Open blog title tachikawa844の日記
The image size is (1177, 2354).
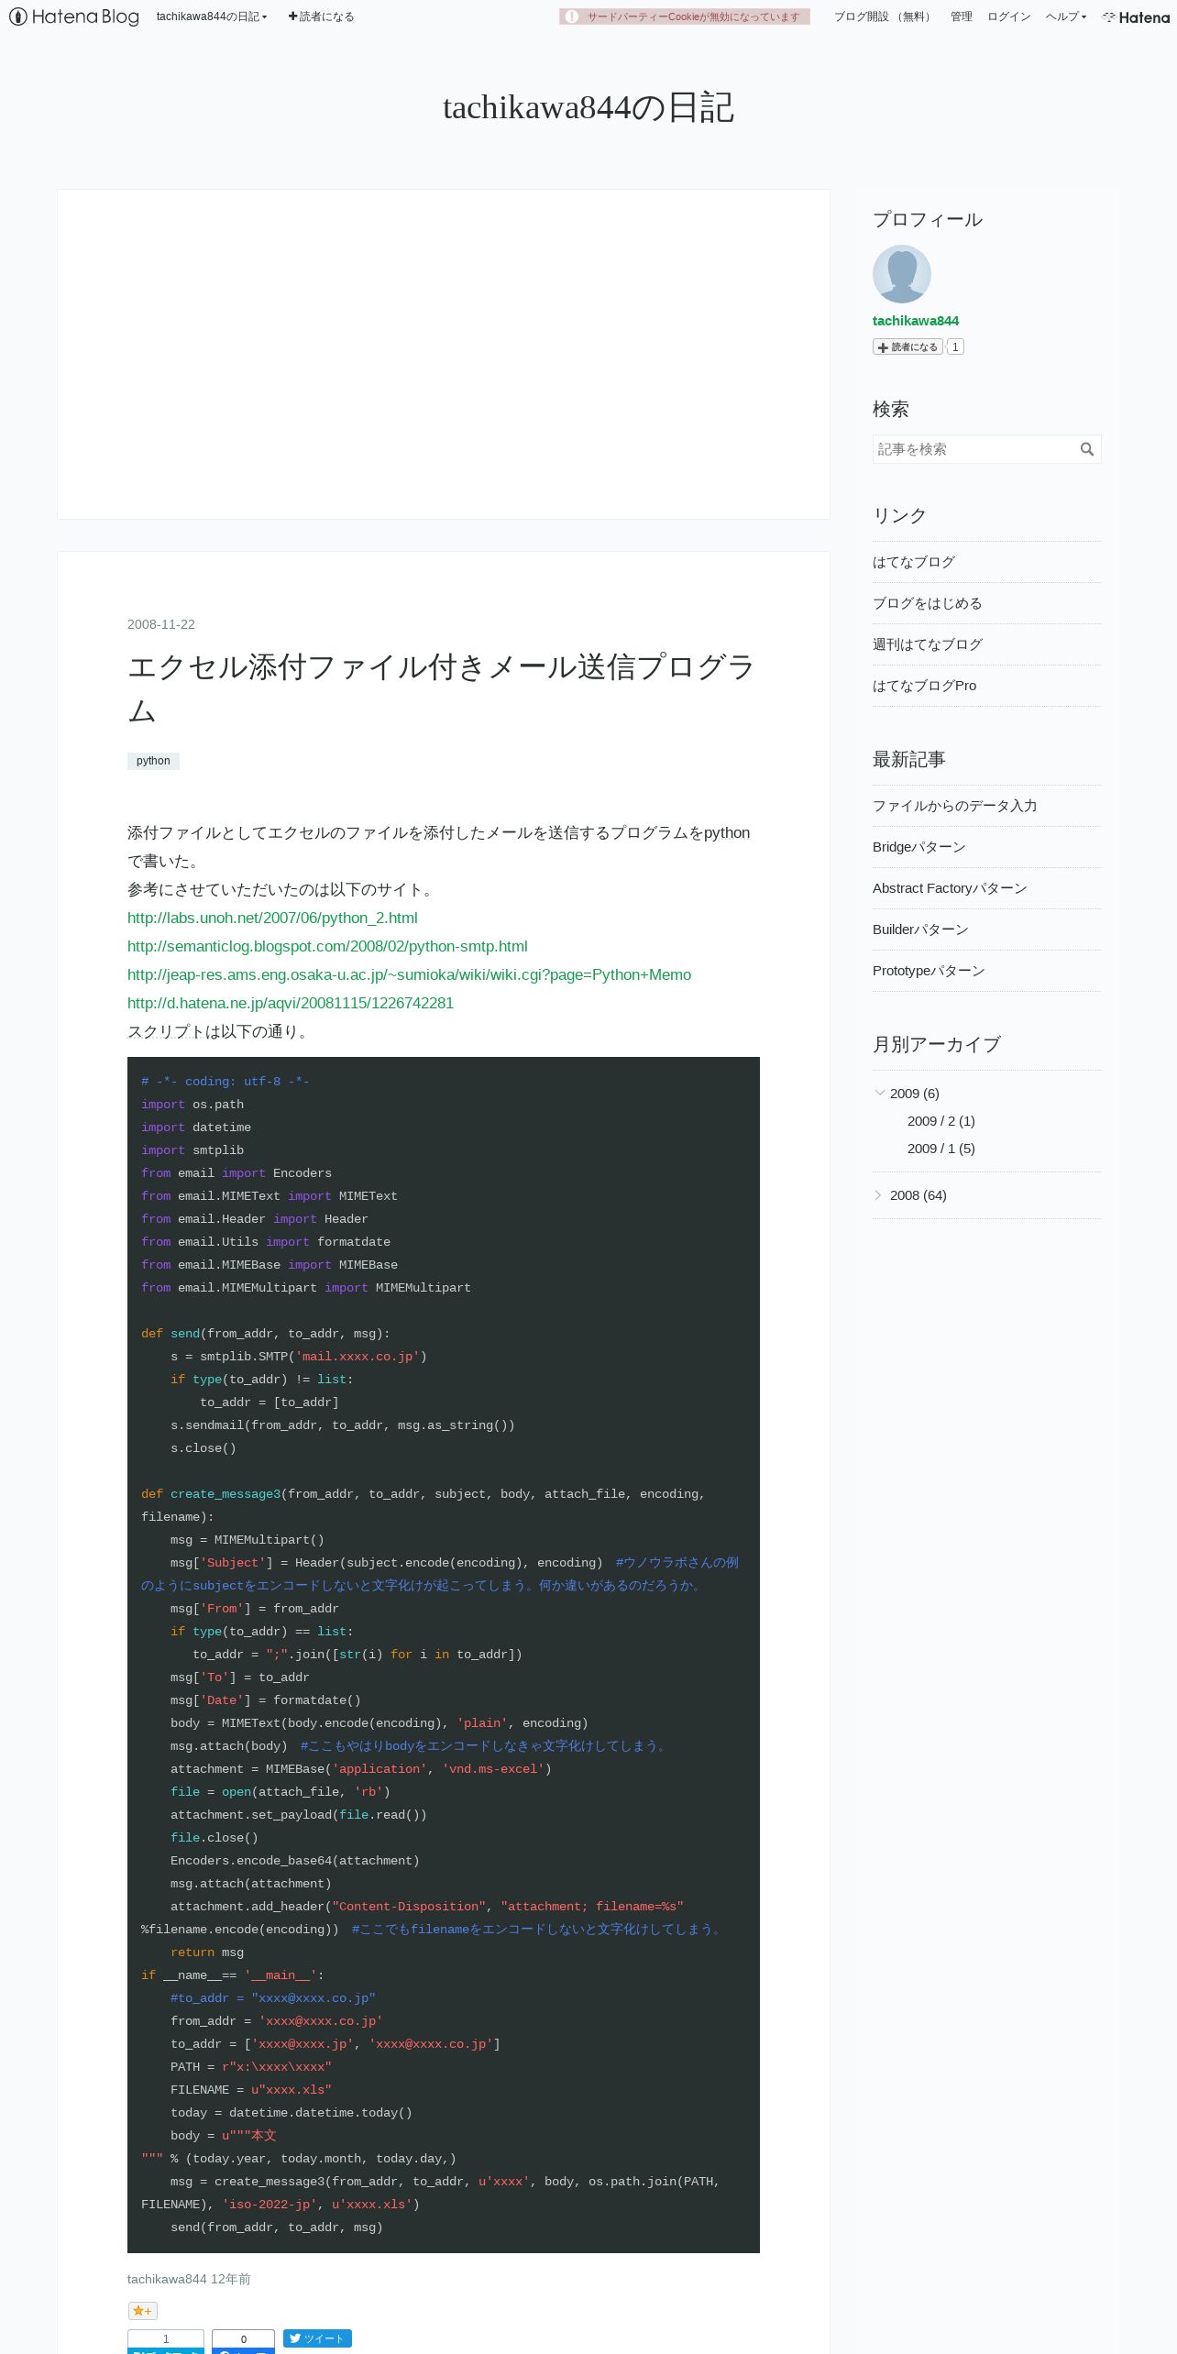point(588,107)
